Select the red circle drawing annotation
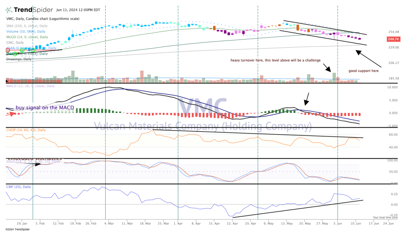The image size is (406, 232). pos(7,50)
